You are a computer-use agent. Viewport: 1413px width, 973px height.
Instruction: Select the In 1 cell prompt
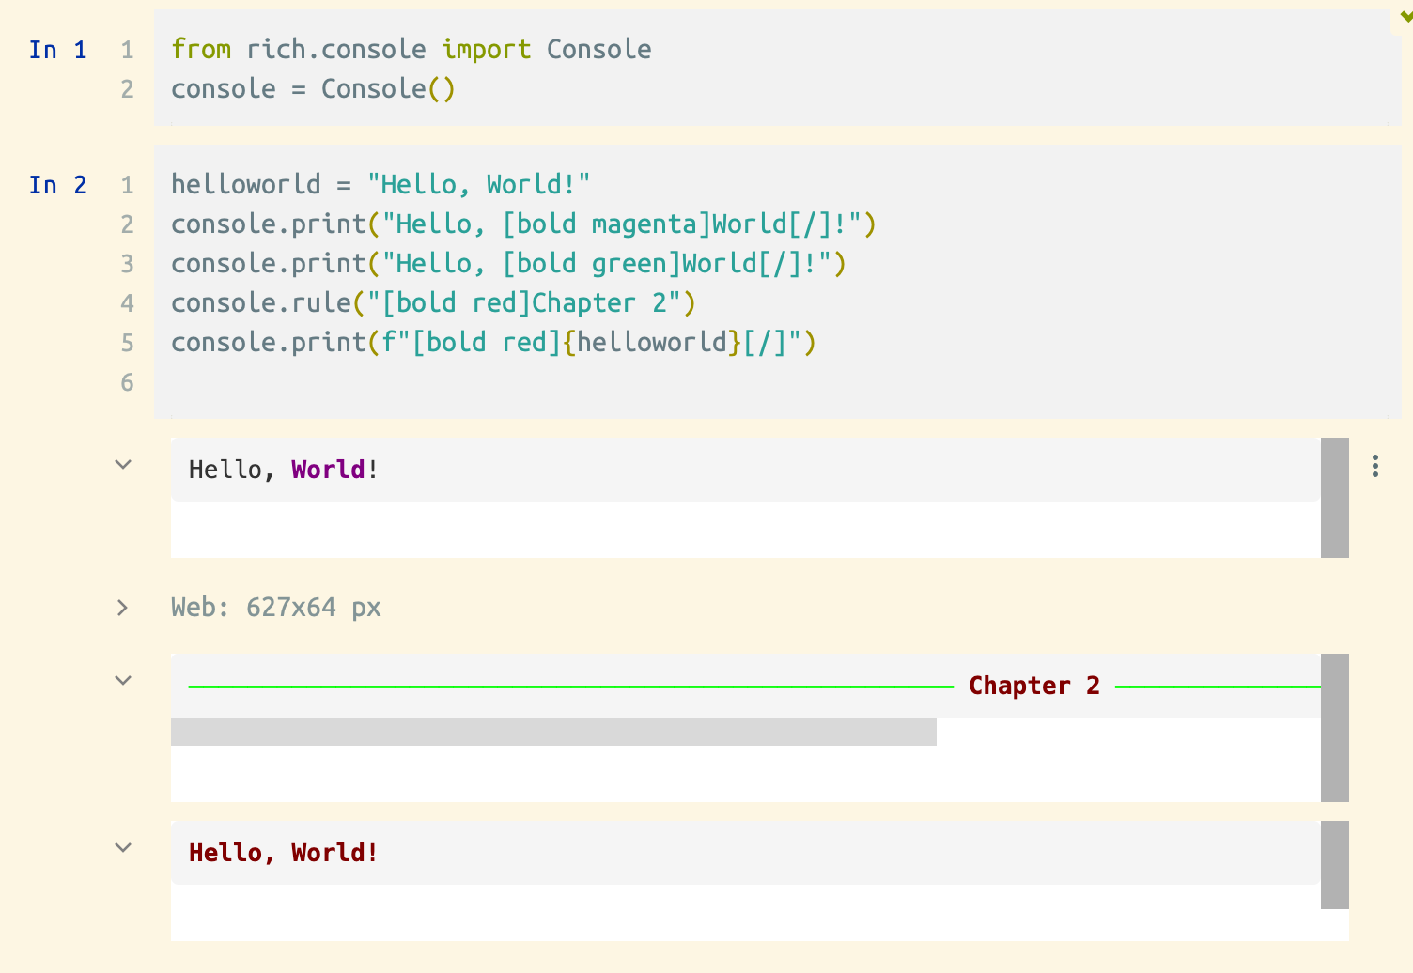pyautogui.click(x=58, y=50)
